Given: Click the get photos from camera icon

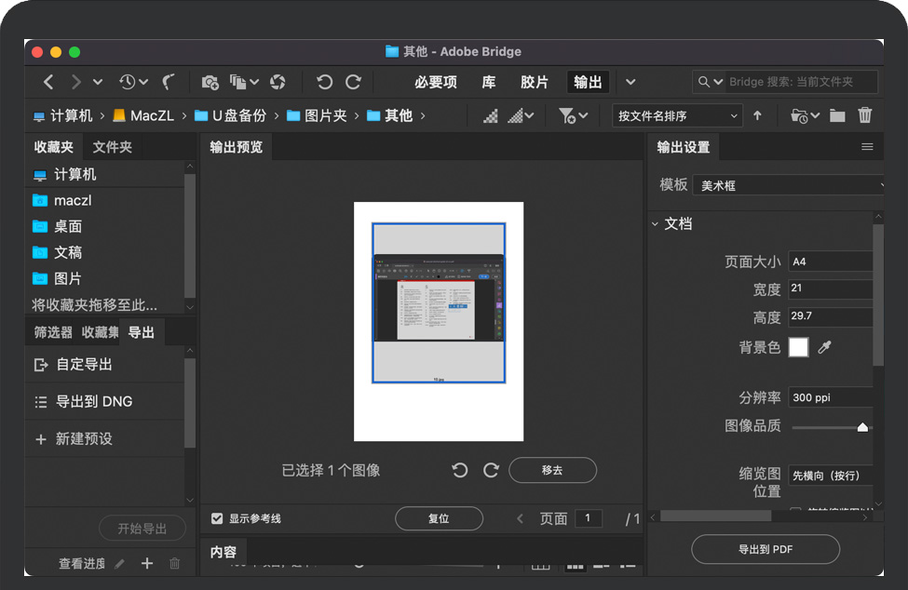Looking at the screenshot, I should click(x=210, y=82).
